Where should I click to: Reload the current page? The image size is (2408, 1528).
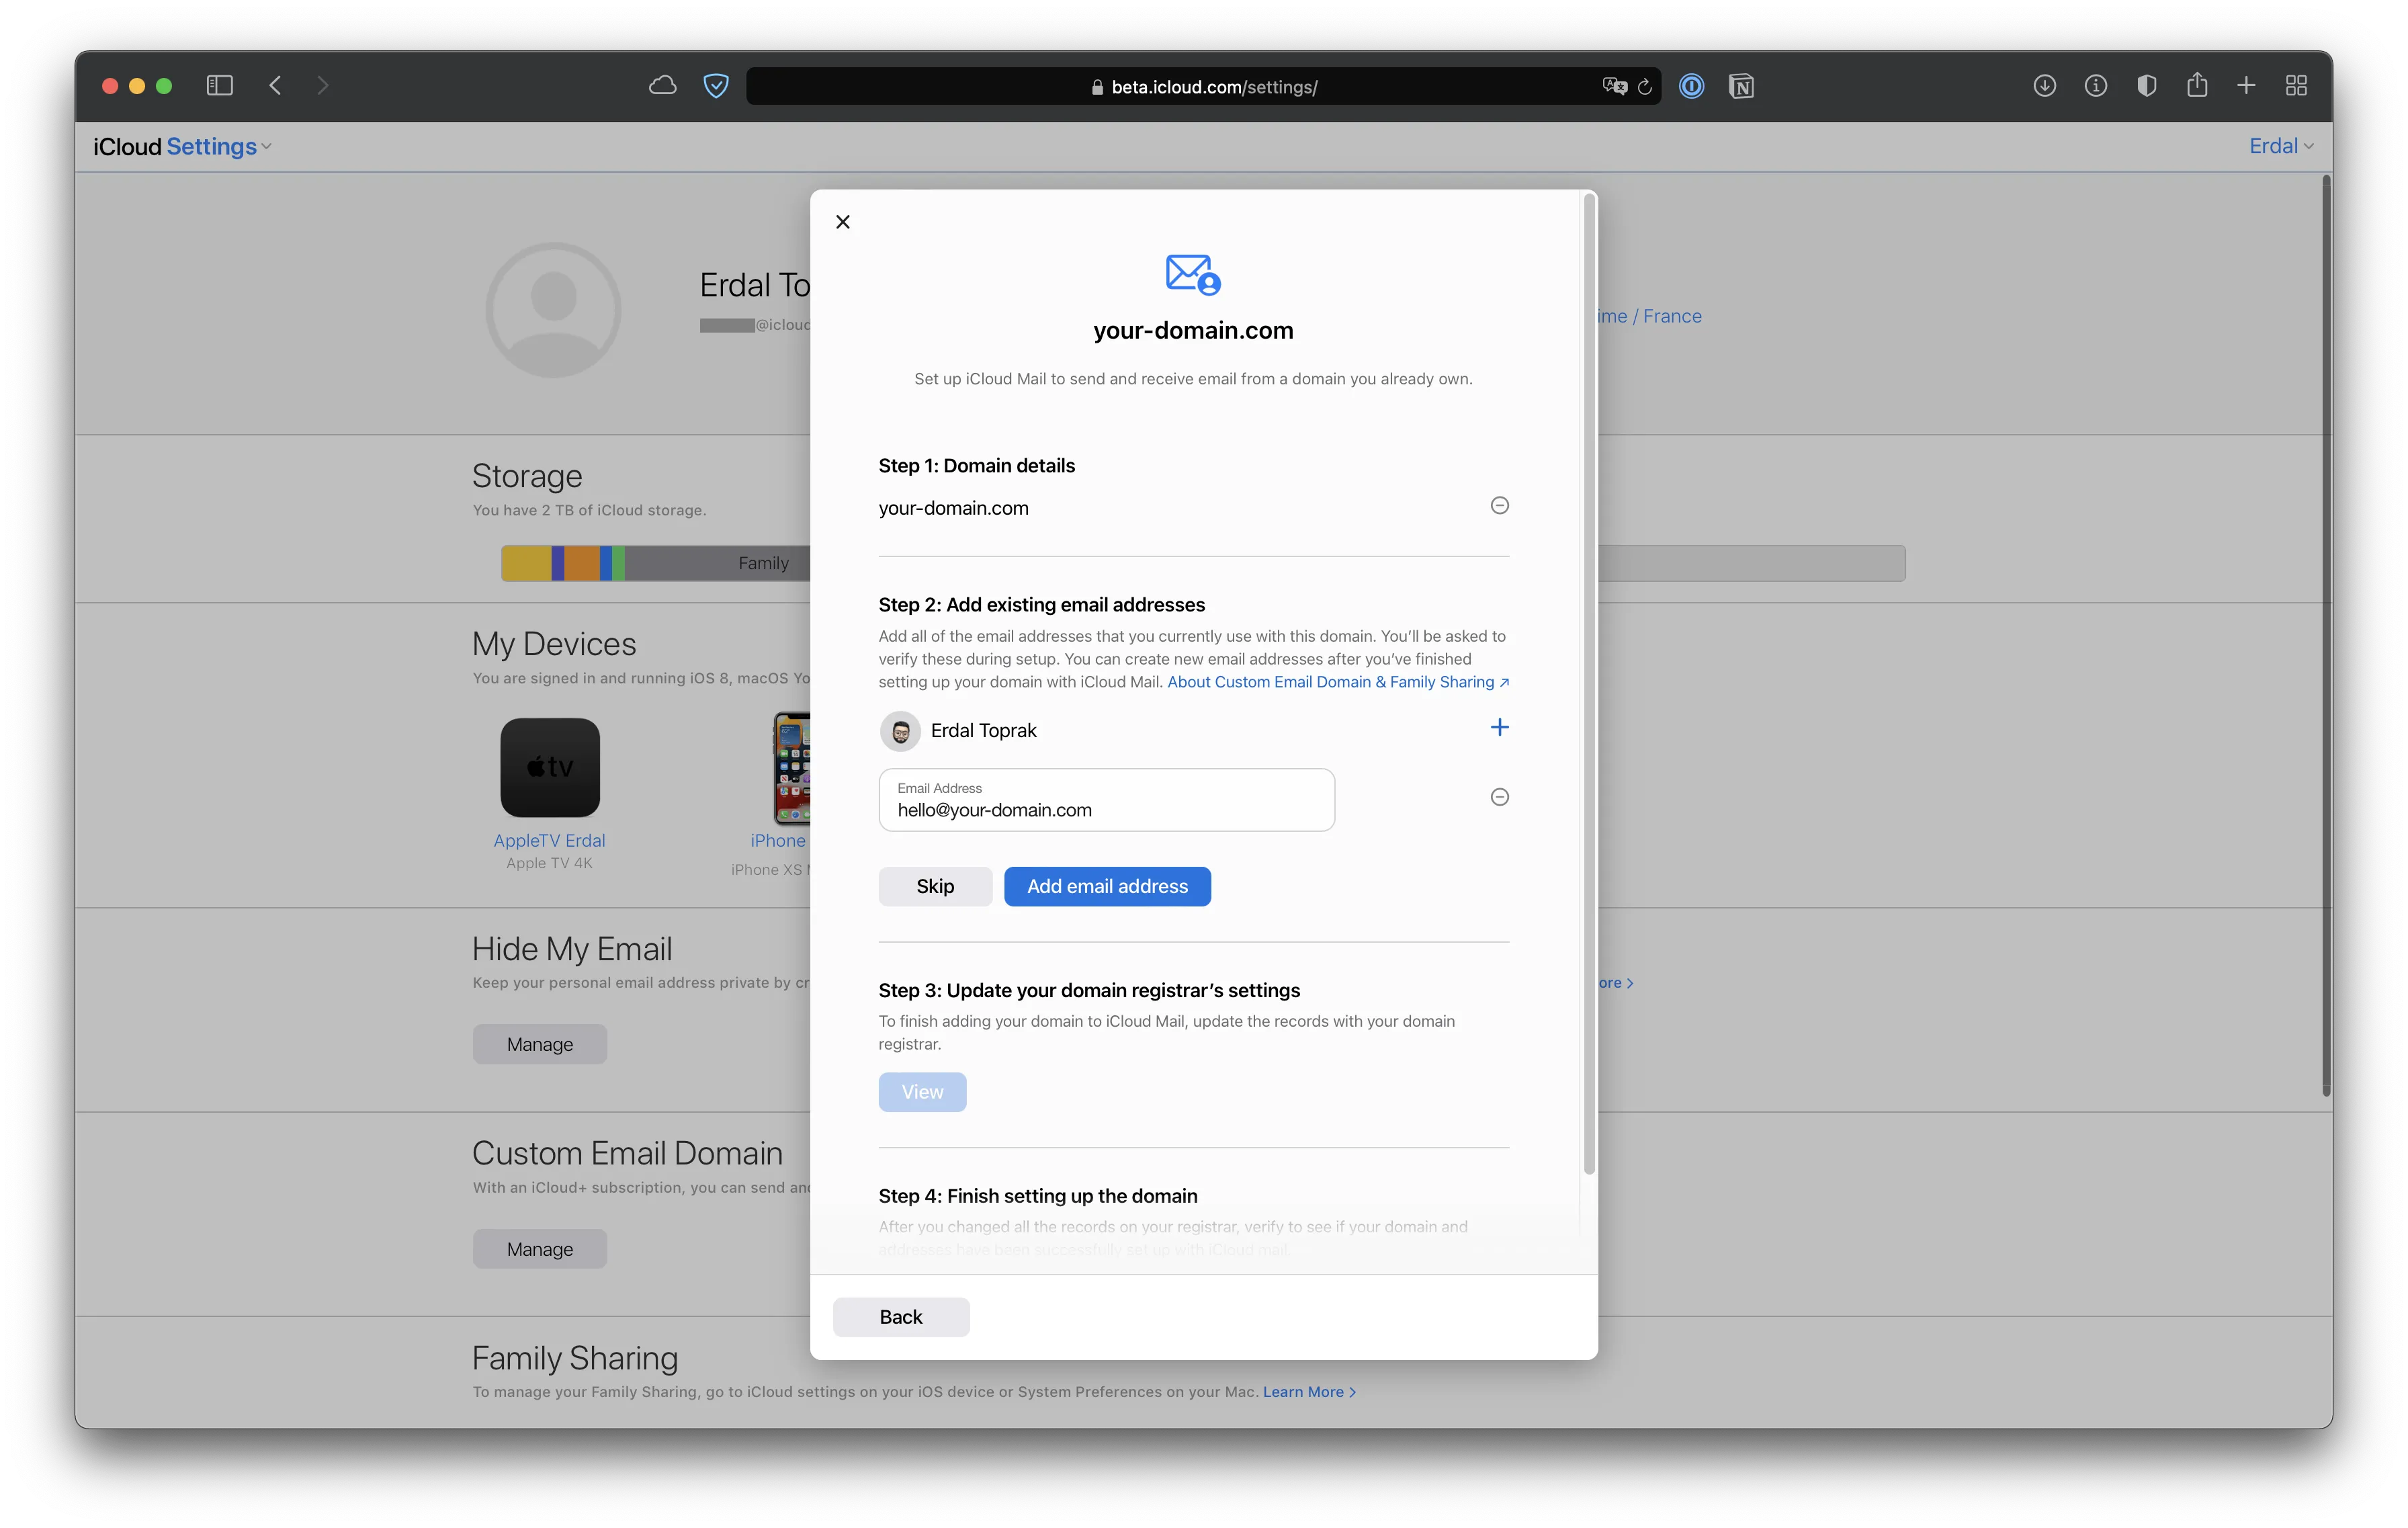pyautogui.click(x=1645, y=86)
